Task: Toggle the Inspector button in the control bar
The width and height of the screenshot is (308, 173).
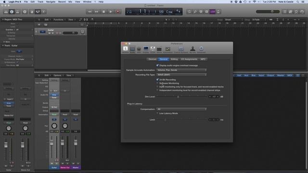Action: 12,12
